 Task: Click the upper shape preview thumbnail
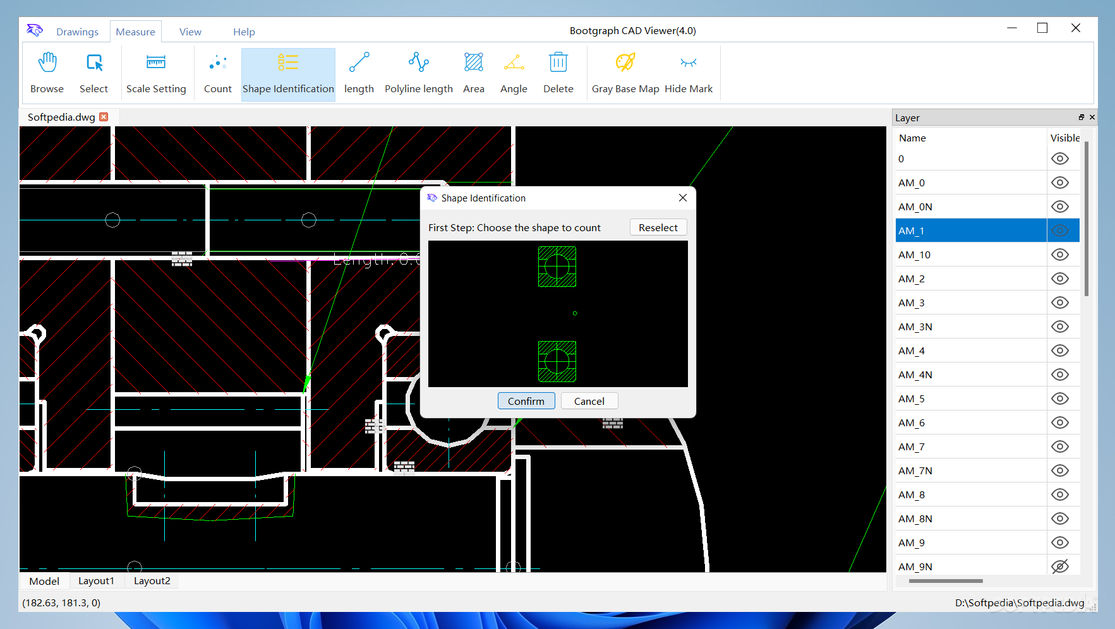coord(557,267)
